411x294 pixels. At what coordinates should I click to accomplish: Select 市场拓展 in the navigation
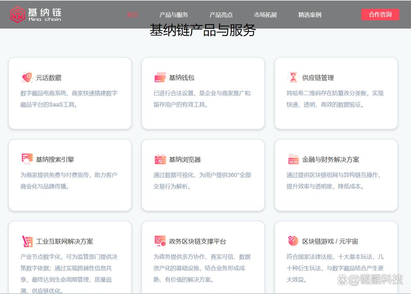(x=266, y=15)
